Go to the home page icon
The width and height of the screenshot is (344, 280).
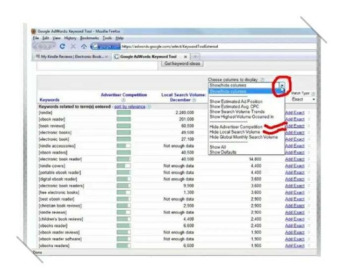pos(84,46)
